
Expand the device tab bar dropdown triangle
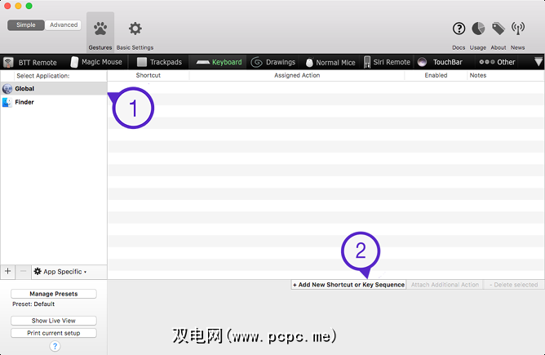click(538, 62)
